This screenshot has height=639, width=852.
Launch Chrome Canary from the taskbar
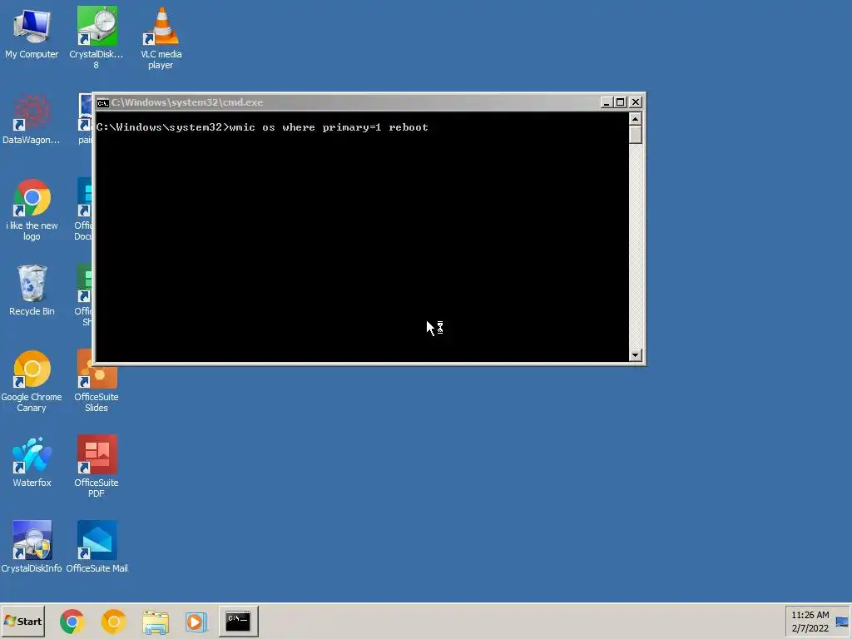click(113, 621)
